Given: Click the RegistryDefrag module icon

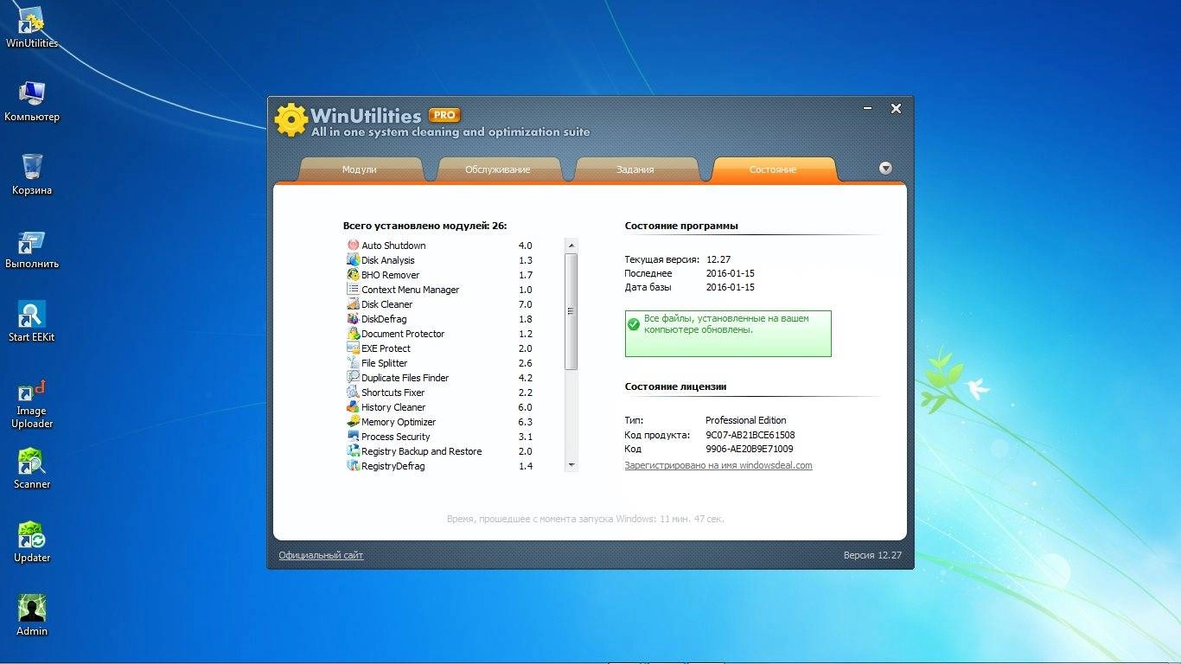Looking at the screenshot, I should pos(353,466).
